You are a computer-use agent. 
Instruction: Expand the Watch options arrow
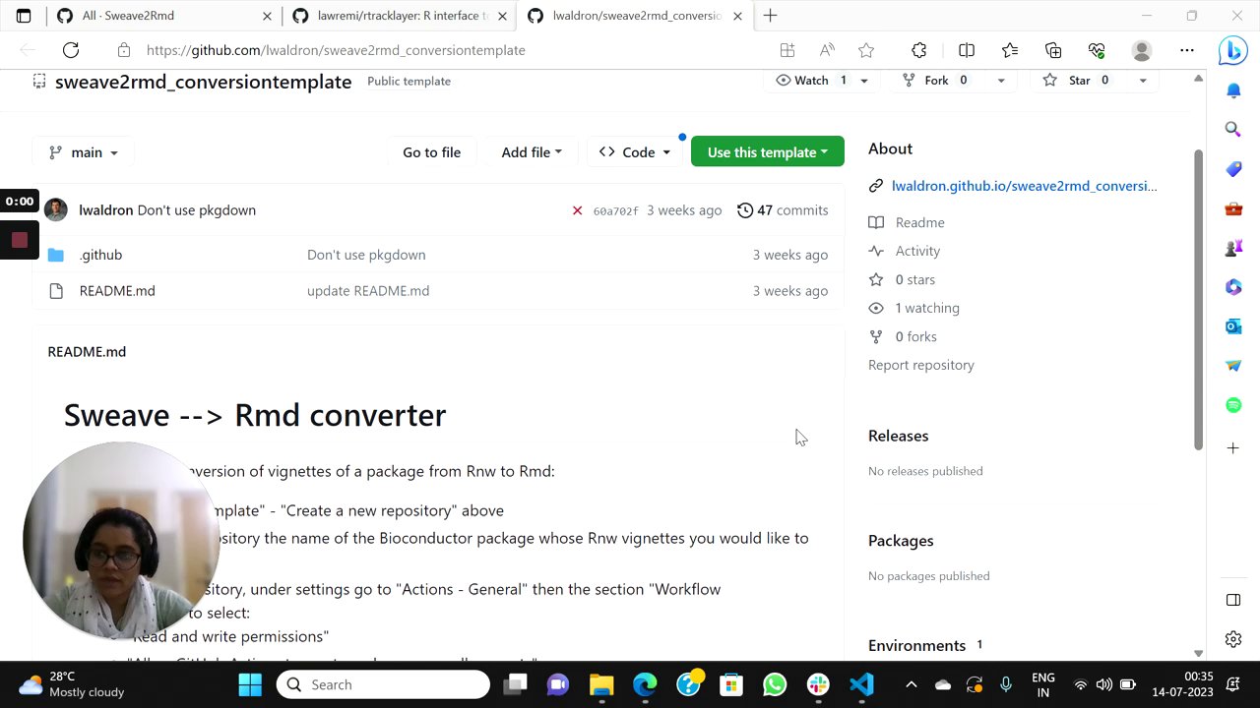tap(864, 81)
